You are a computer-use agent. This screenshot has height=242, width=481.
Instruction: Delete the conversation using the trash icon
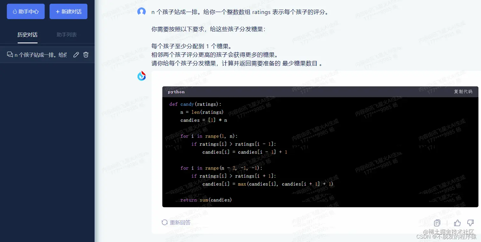click(x=86, y=55)
